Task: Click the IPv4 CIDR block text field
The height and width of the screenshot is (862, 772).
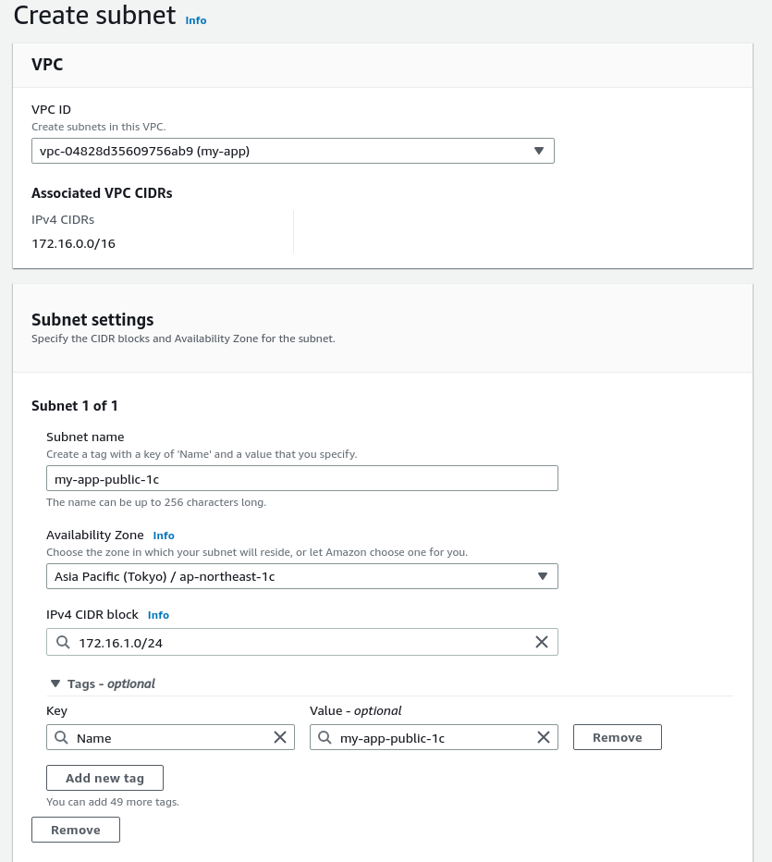Action: 296,642
